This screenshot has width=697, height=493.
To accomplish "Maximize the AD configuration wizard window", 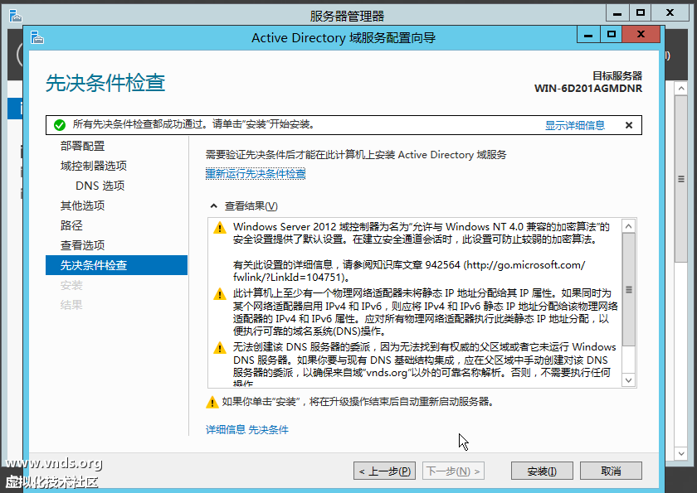I will [612, 35].
